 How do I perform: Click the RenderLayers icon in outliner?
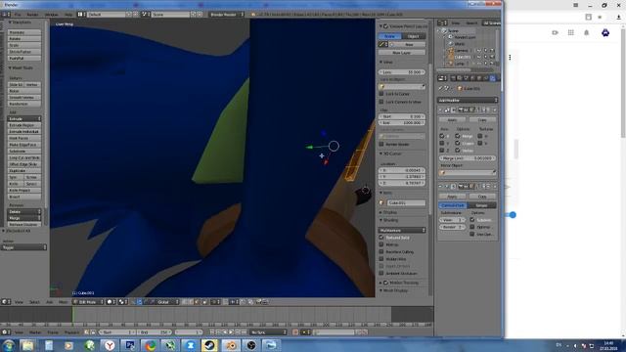pos(451,37)
